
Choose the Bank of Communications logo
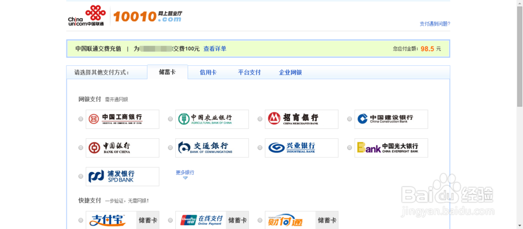[x=212, y=148]
